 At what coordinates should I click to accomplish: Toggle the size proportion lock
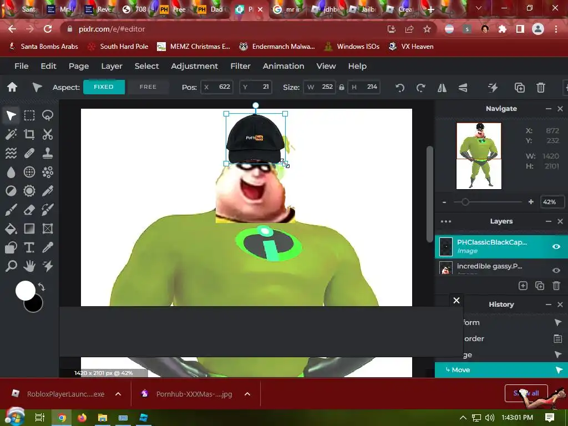tap(341, 87)
